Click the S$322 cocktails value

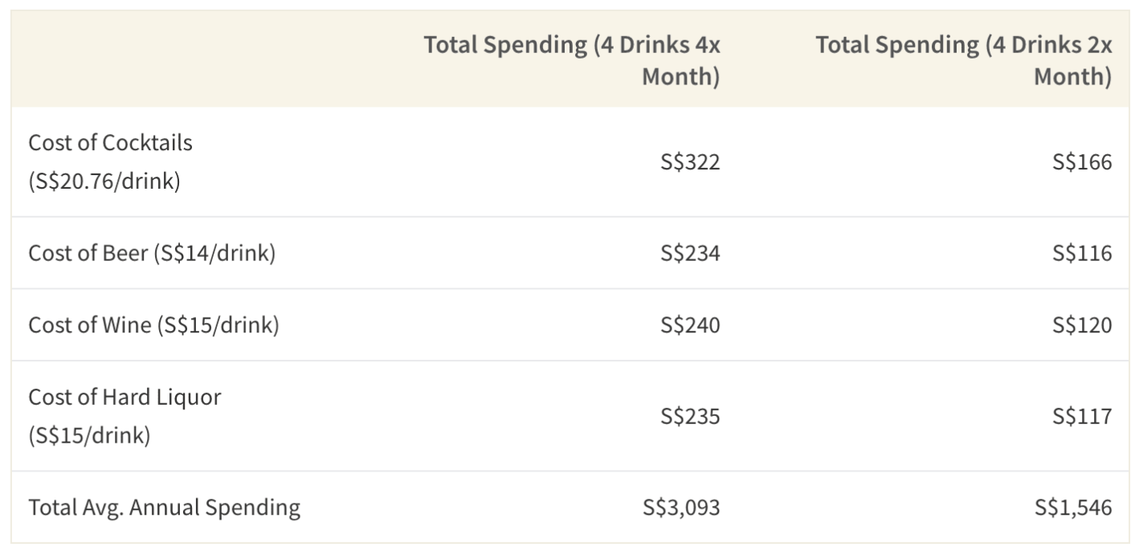point(690,162)
